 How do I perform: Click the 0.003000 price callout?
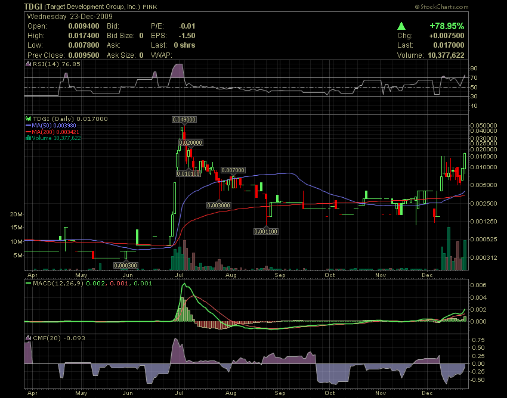coord(218,205)
